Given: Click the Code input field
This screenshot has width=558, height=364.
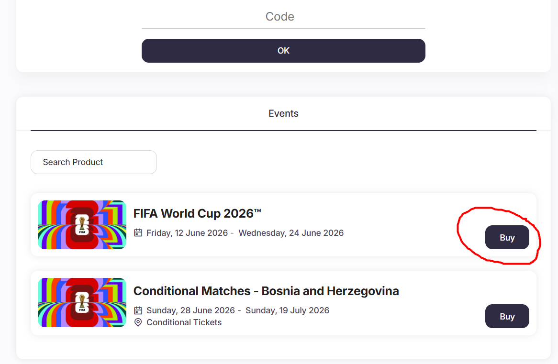Looking at the screenshot, I should pyautogui.click(x=283, y=17).
